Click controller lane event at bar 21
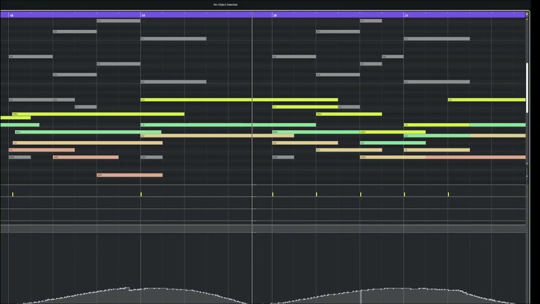The width and height of the screenshot is (540, 304). click(x=404, y=194)
